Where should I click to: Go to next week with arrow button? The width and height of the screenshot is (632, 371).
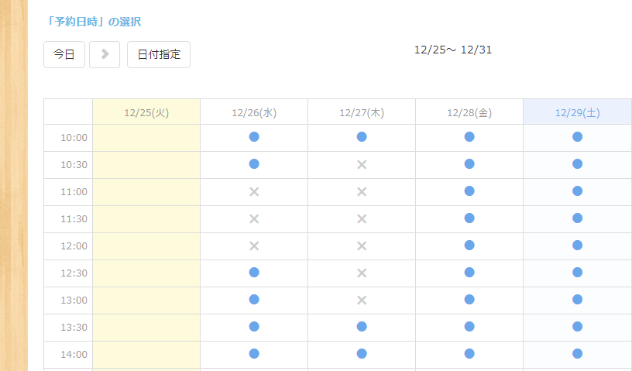(x=105, y=54)
